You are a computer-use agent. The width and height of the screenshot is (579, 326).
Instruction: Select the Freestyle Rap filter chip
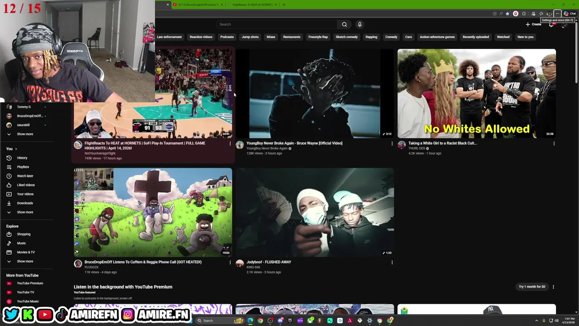point(318,37)
